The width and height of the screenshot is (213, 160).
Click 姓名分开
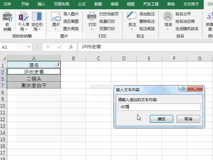tap(183, 14)
